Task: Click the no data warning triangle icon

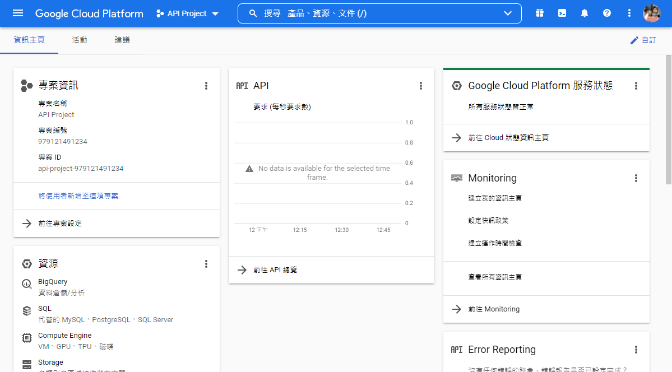Action: pos(249,169)
